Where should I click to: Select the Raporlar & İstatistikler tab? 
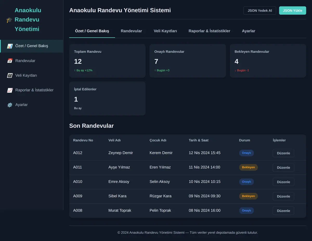[209, 31]
